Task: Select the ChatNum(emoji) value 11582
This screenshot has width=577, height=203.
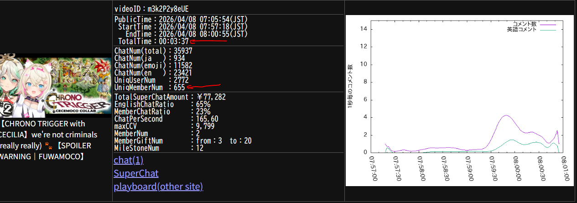Action: point(183,65)
